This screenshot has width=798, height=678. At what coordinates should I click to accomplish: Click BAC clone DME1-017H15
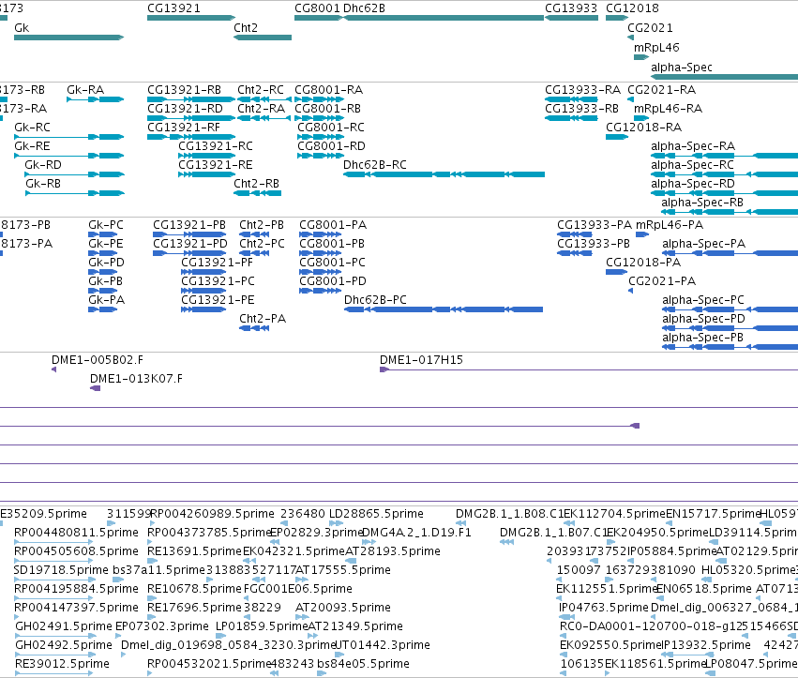(x=589, y=370)
